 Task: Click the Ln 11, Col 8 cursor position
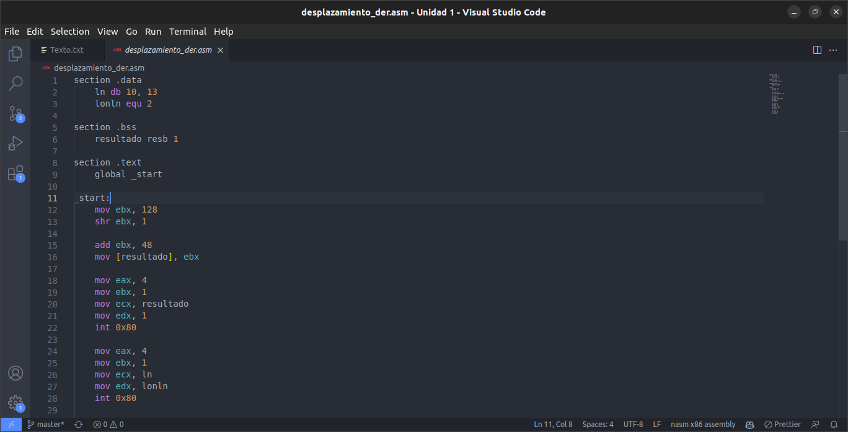pyautogui.click(x=553, y=425)
